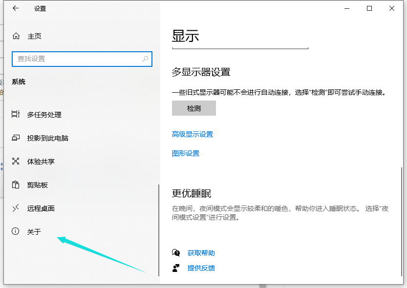Go to 主页 in the sidebar
This screenshot has height=288, width=407.
point(34,36)
